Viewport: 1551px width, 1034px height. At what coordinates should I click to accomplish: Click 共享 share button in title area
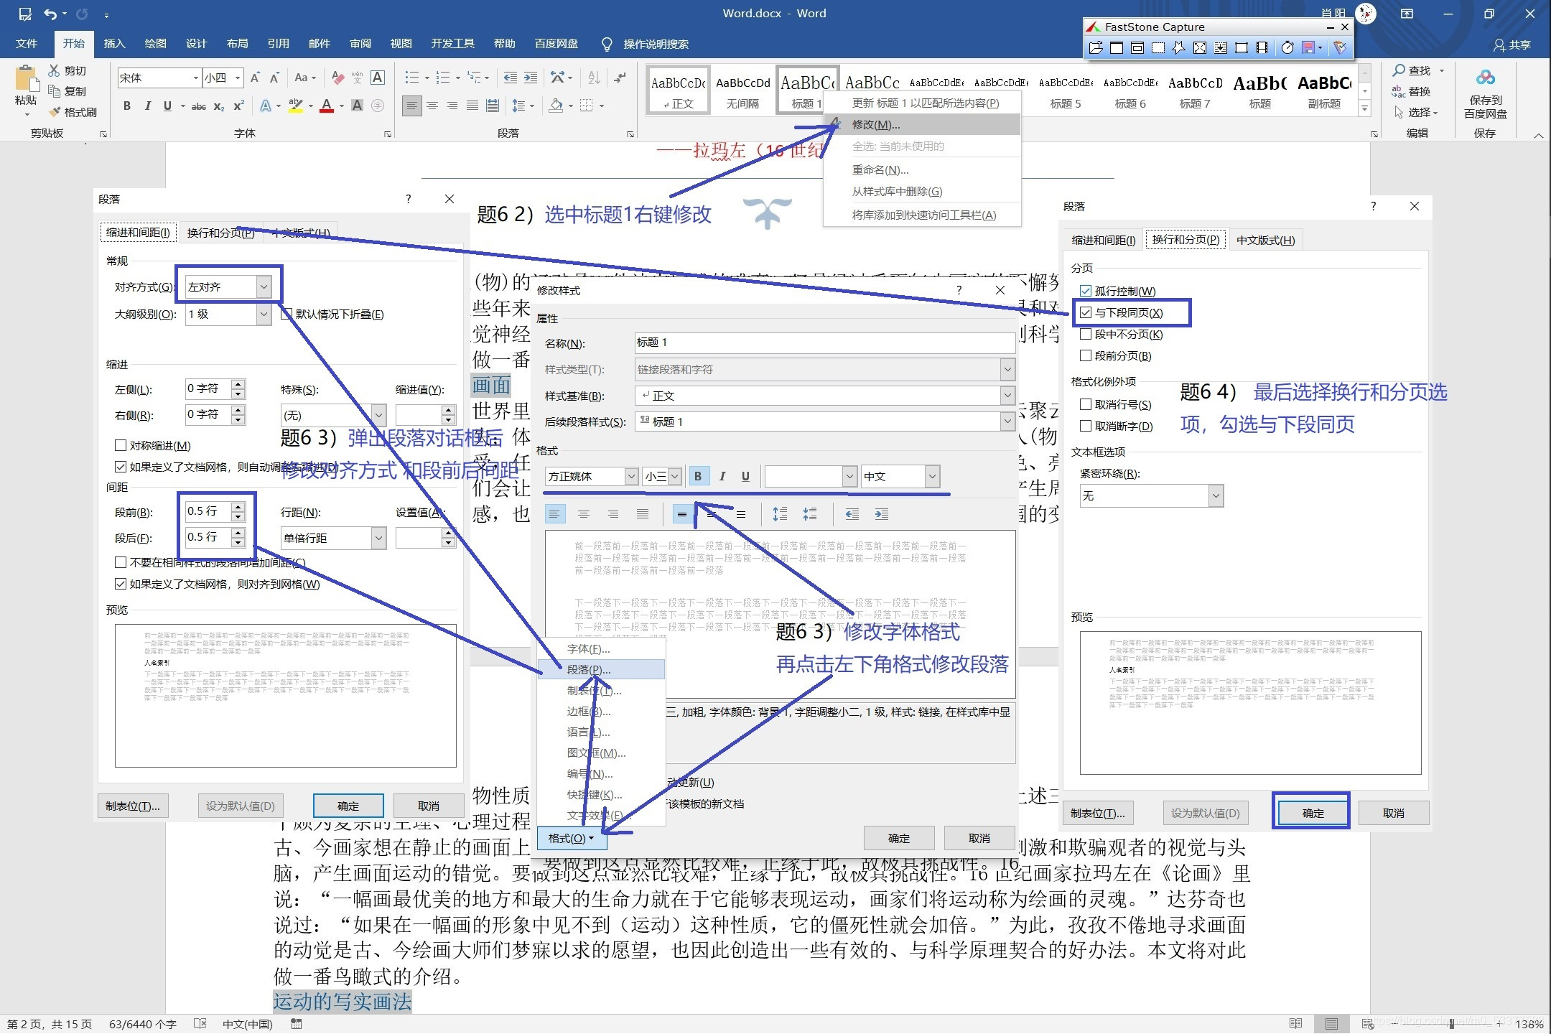click(1512, 45)
